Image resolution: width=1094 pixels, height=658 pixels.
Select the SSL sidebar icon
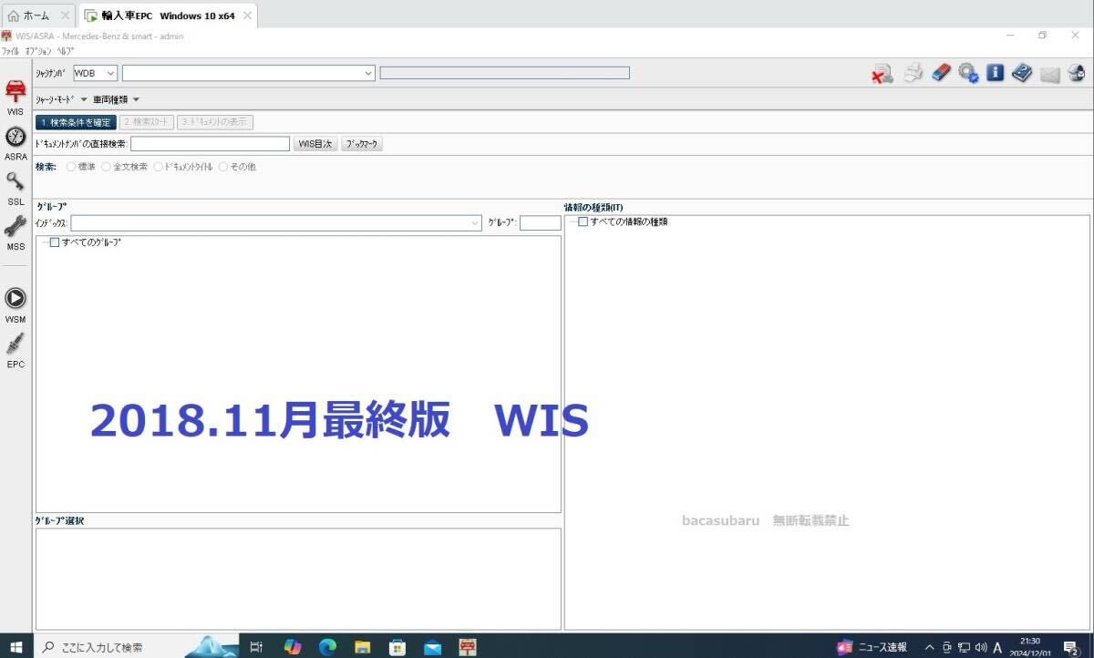(15, 187)
